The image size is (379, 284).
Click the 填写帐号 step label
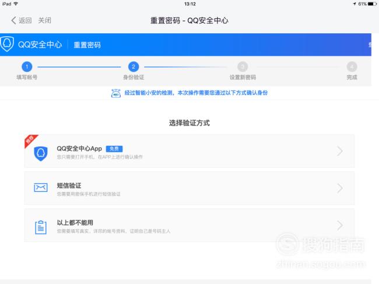click(x=27, y=78)
